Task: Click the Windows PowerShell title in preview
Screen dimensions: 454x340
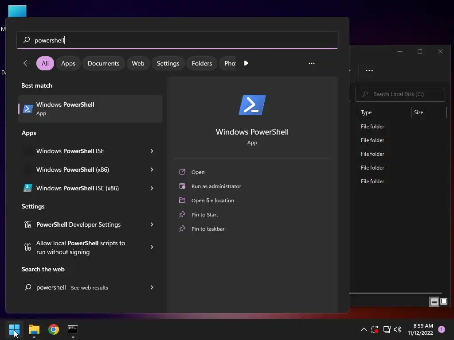Action: (252, 132)
